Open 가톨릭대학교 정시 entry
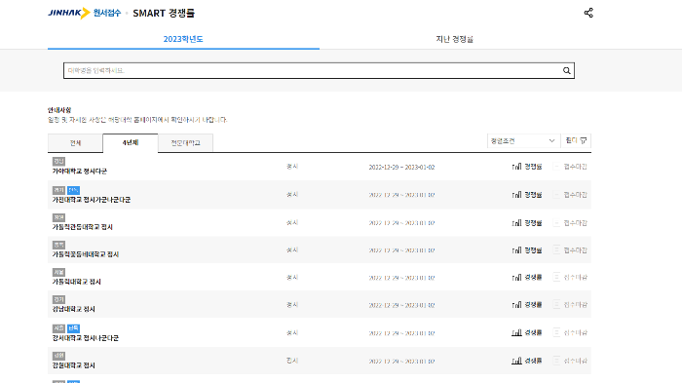 click(77, 282)
